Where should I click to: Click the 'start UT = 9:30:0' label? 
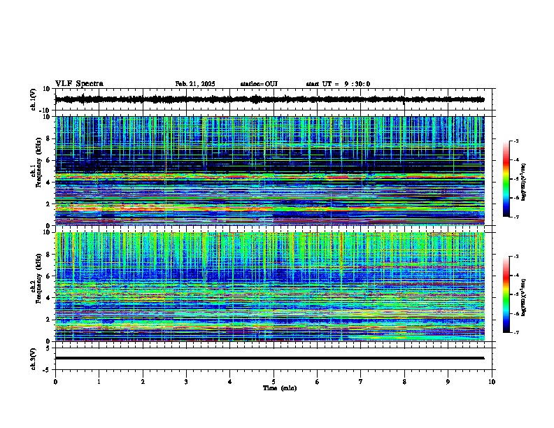(338, 84)
